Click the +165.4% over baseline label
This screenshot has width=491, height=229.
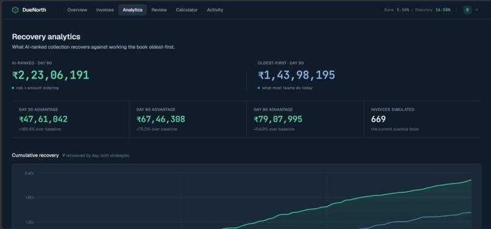click(40, 129)
